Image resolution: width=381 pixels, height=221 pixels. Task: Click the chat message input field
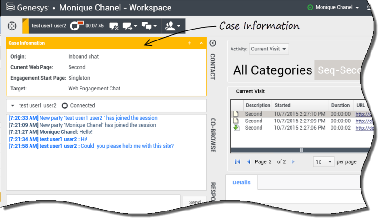click(93, 200)
